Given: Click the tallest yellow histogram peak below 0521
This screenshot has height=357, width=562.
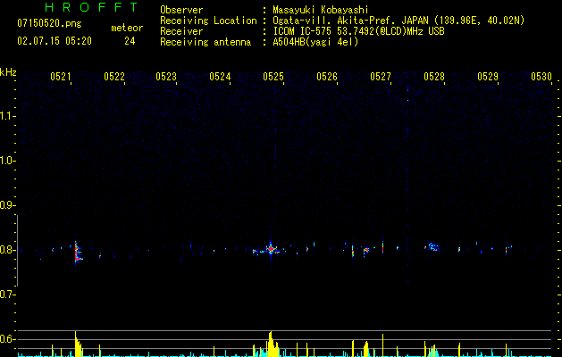Looking at the screenshot, I should click(x=78, y=344).
